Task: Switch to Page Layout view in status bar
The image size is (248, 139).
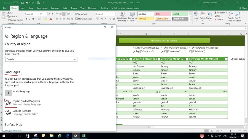Action: coord(212,131)
